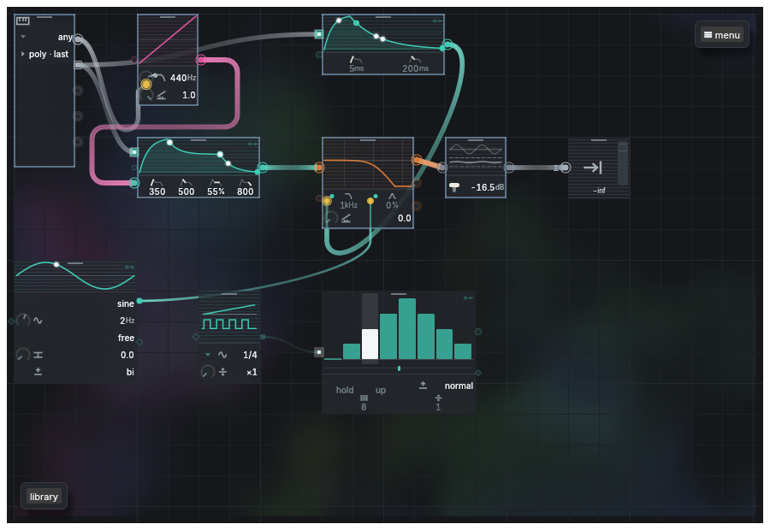Open the menu button
The height and width of the screenshot is (530, 770).
[721, 35]
